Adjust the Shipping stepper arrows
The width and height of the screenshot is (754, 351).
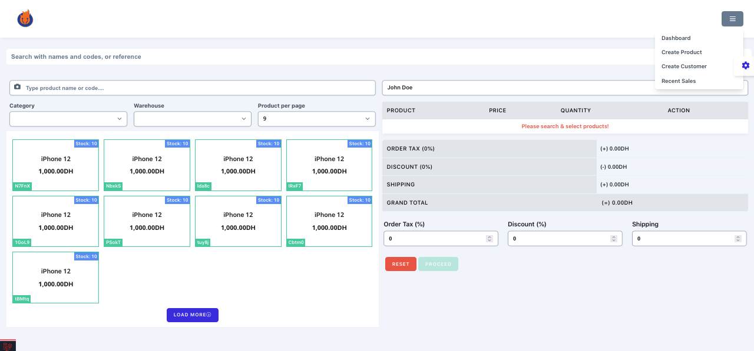pyautogui.click(x=738, y=239)
